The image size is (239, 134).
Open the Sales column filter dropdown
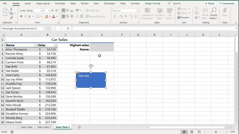pyautogui.click(x=56, y=45)
